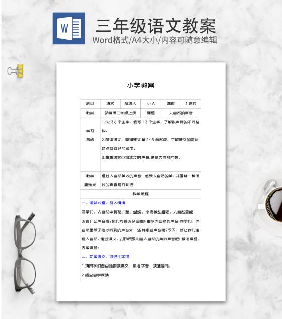This screenshot has height=319, width=282.
Task: Select the "1 课时" value cell
Action: point(191,103)
